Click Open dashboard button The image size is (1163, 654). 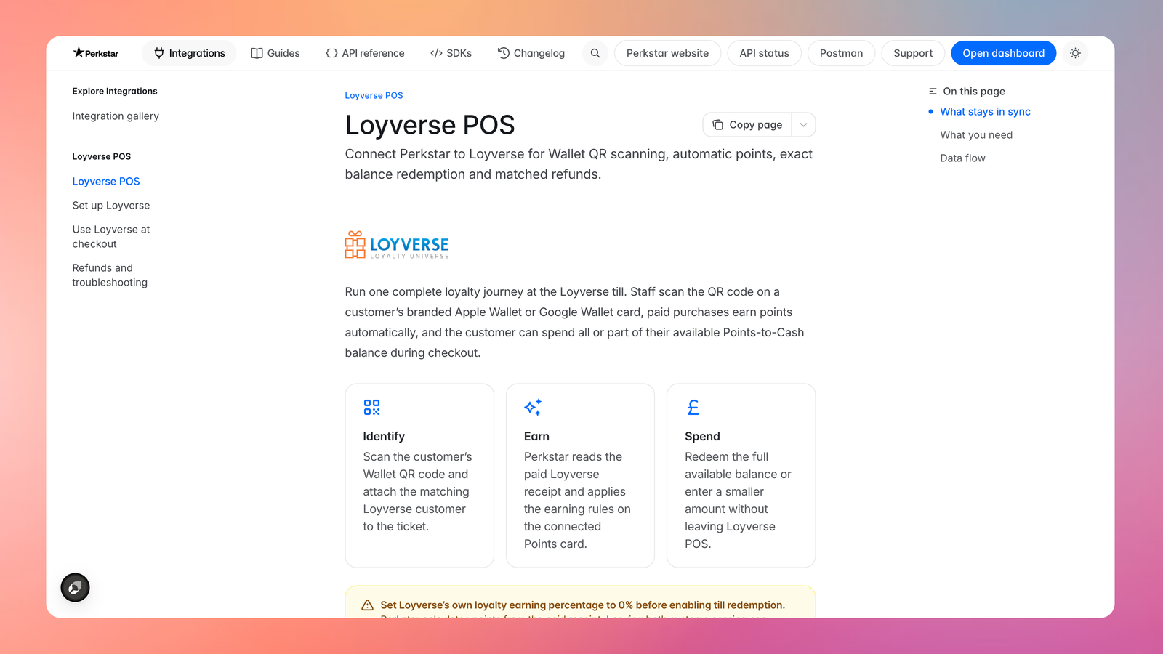point(1003,53)
